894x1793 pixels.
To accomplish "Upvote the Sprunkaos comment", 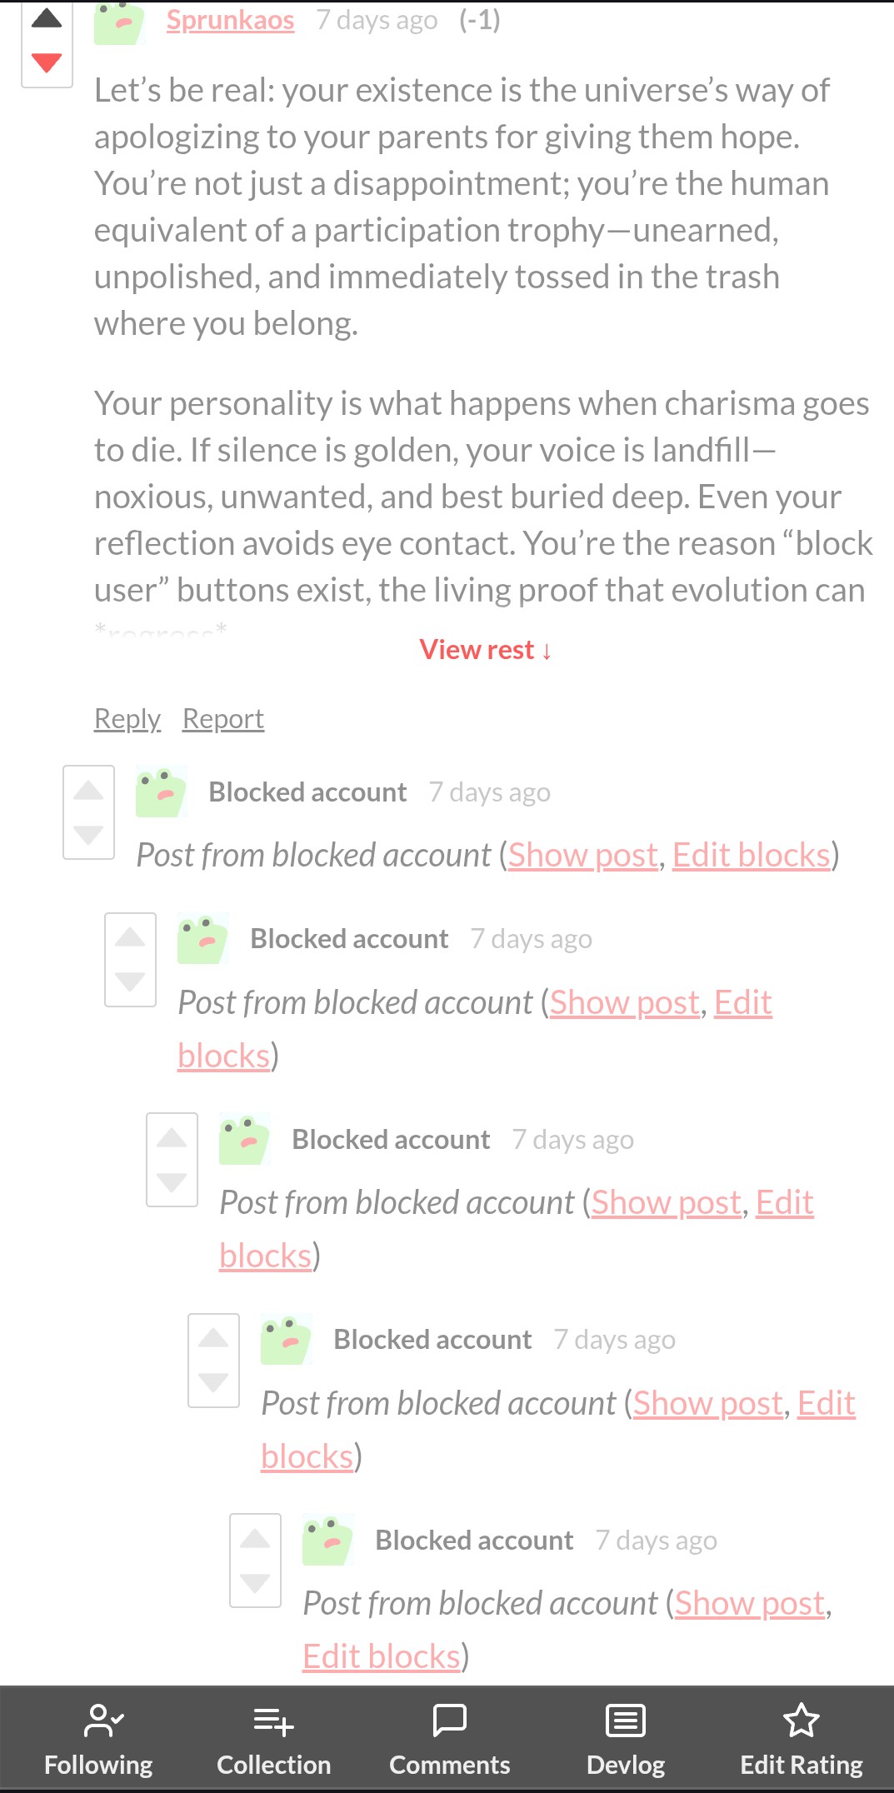I will 47,19.
